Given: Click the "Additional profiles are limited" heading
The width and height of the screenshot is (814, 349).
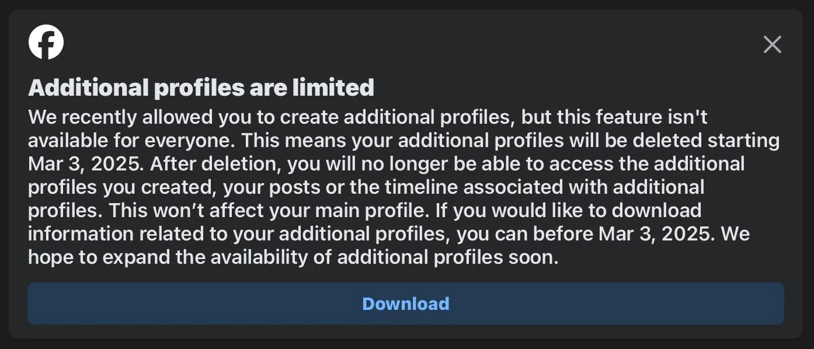Looking at the screenshot, I should point(201,88).
